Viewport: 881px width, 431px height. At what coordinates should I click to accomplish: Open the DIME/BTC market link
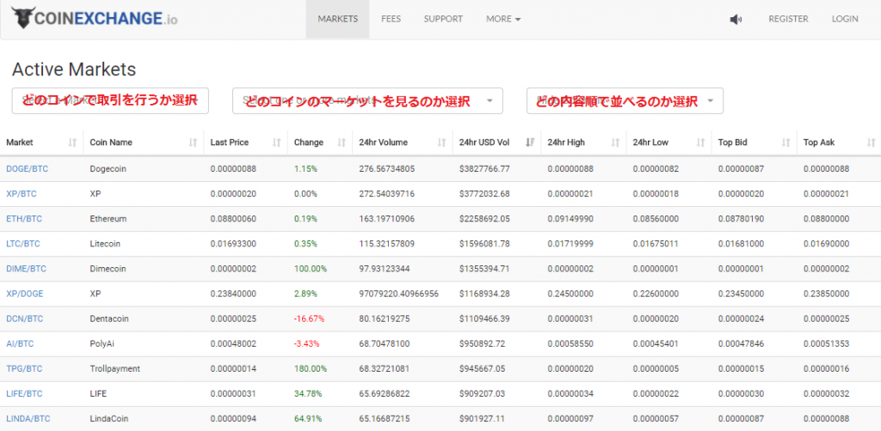(27, 269)
